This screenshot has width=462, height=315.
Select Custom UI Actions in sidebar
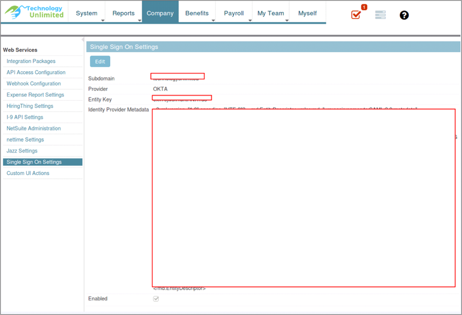(28, 173)
